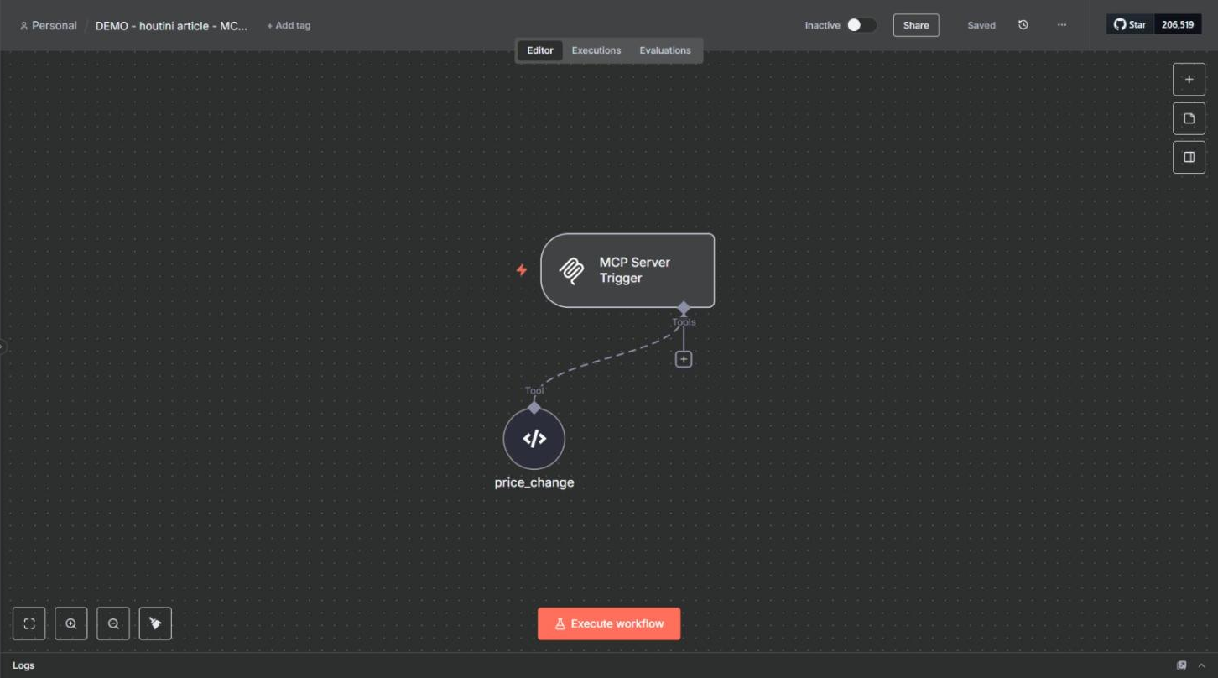The width and height of the screenshot is (1218, 678).
Task: Click the GitHub star count 206,519
Action: 1178,24
